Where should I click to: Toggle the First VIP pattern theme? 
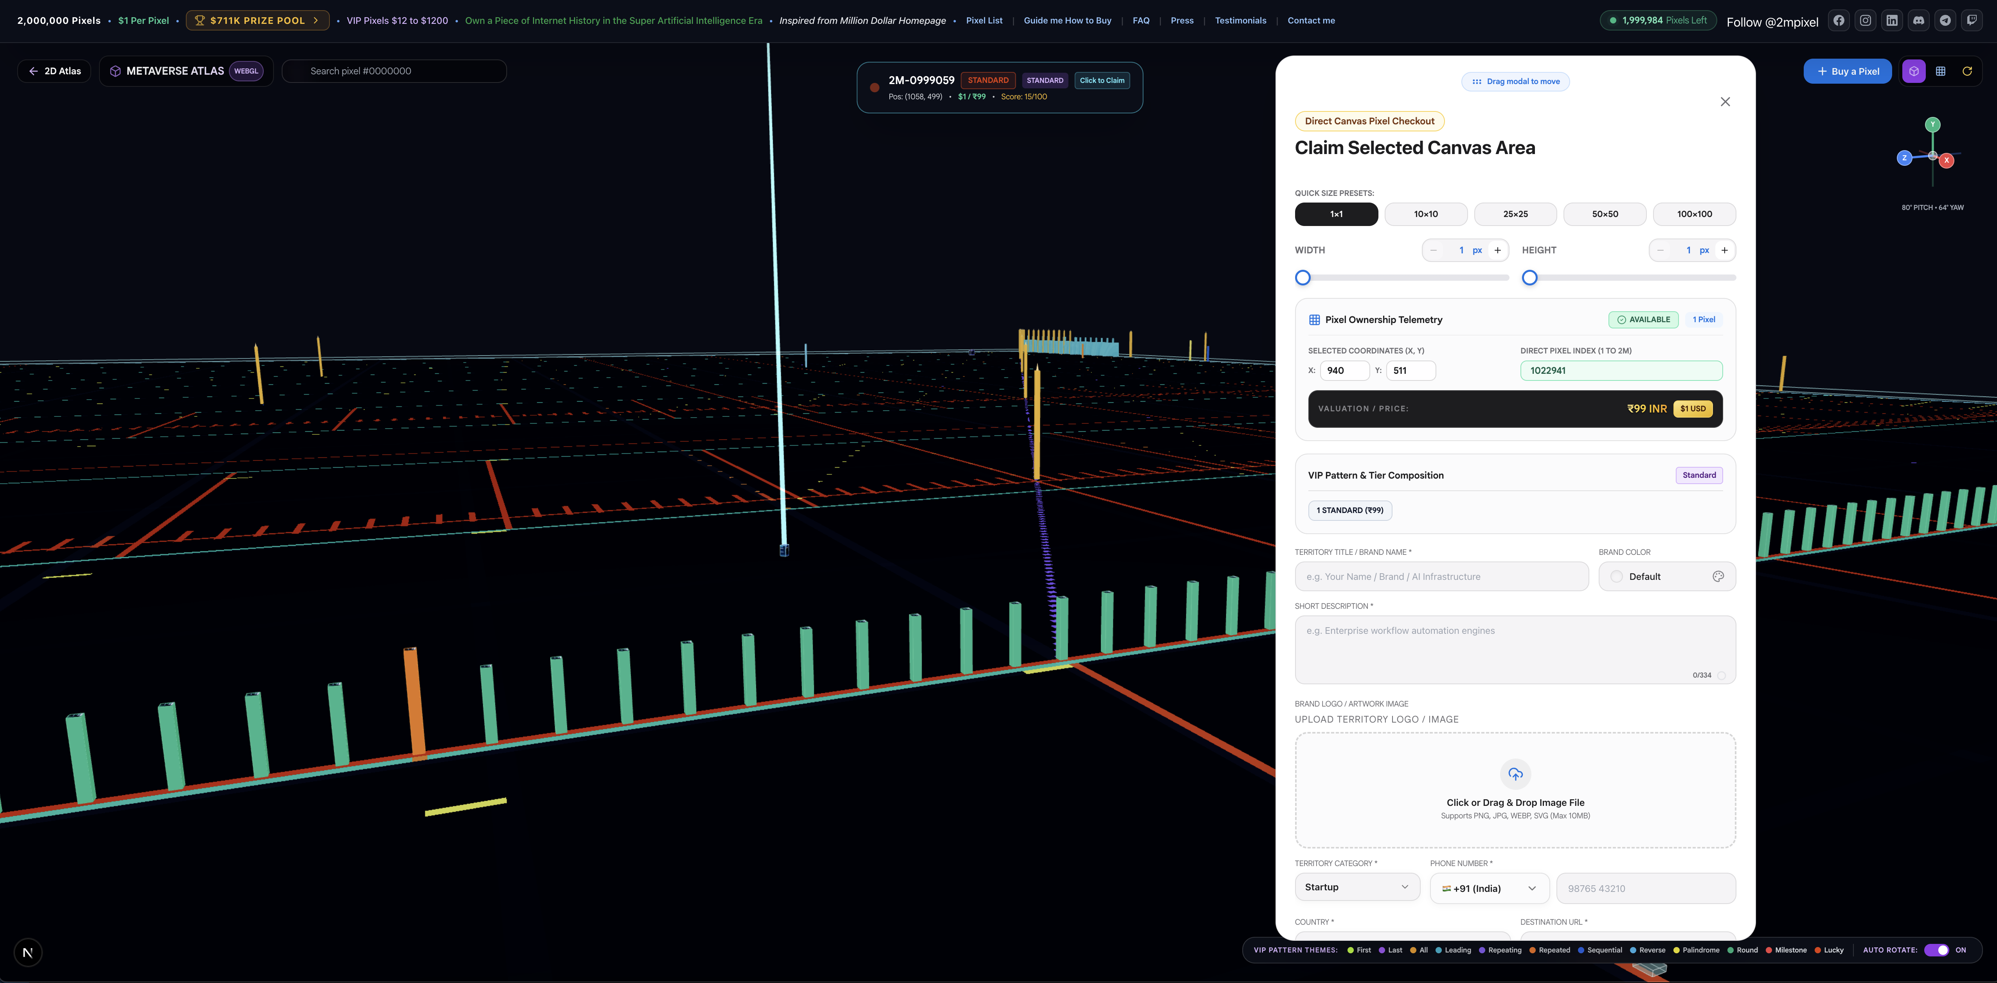(x=1359, y=951)
